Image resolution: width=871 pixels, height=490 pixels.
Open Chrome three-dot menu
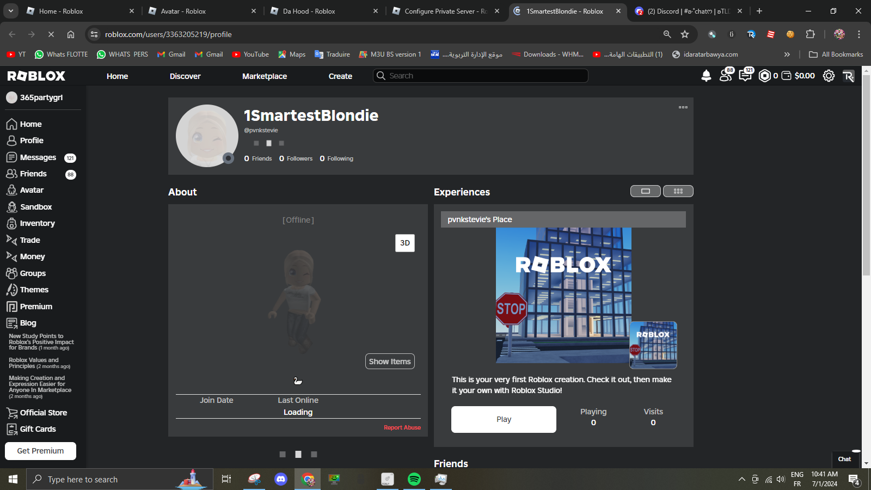(x=859, y=34)
